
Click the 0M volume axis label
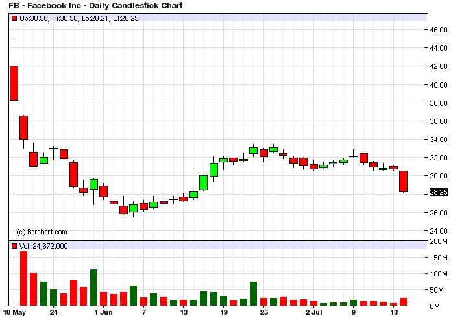[436, 306]
